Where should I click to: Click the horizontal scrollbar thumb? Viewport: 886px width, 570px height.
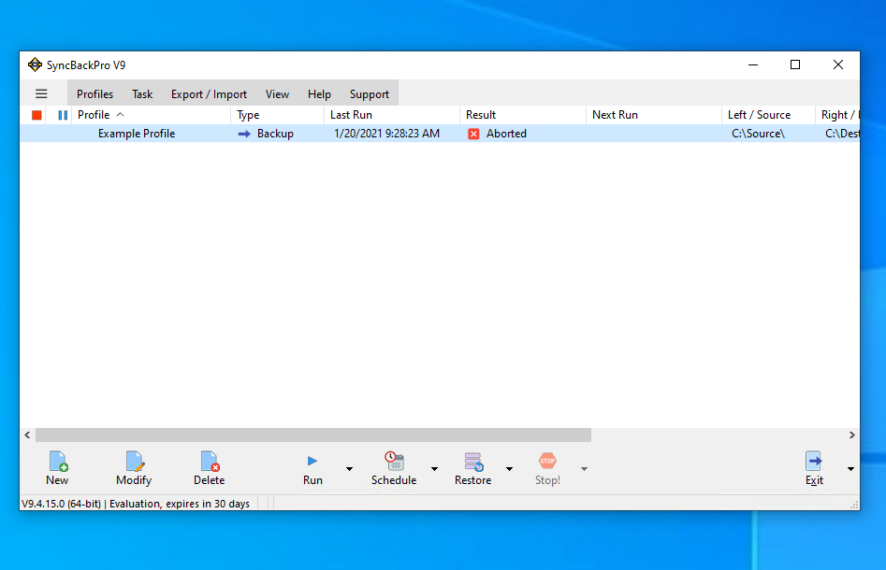coord(313,435)
